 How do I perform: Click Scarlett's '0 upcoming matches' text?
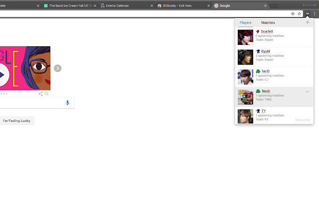click(270, 36)
